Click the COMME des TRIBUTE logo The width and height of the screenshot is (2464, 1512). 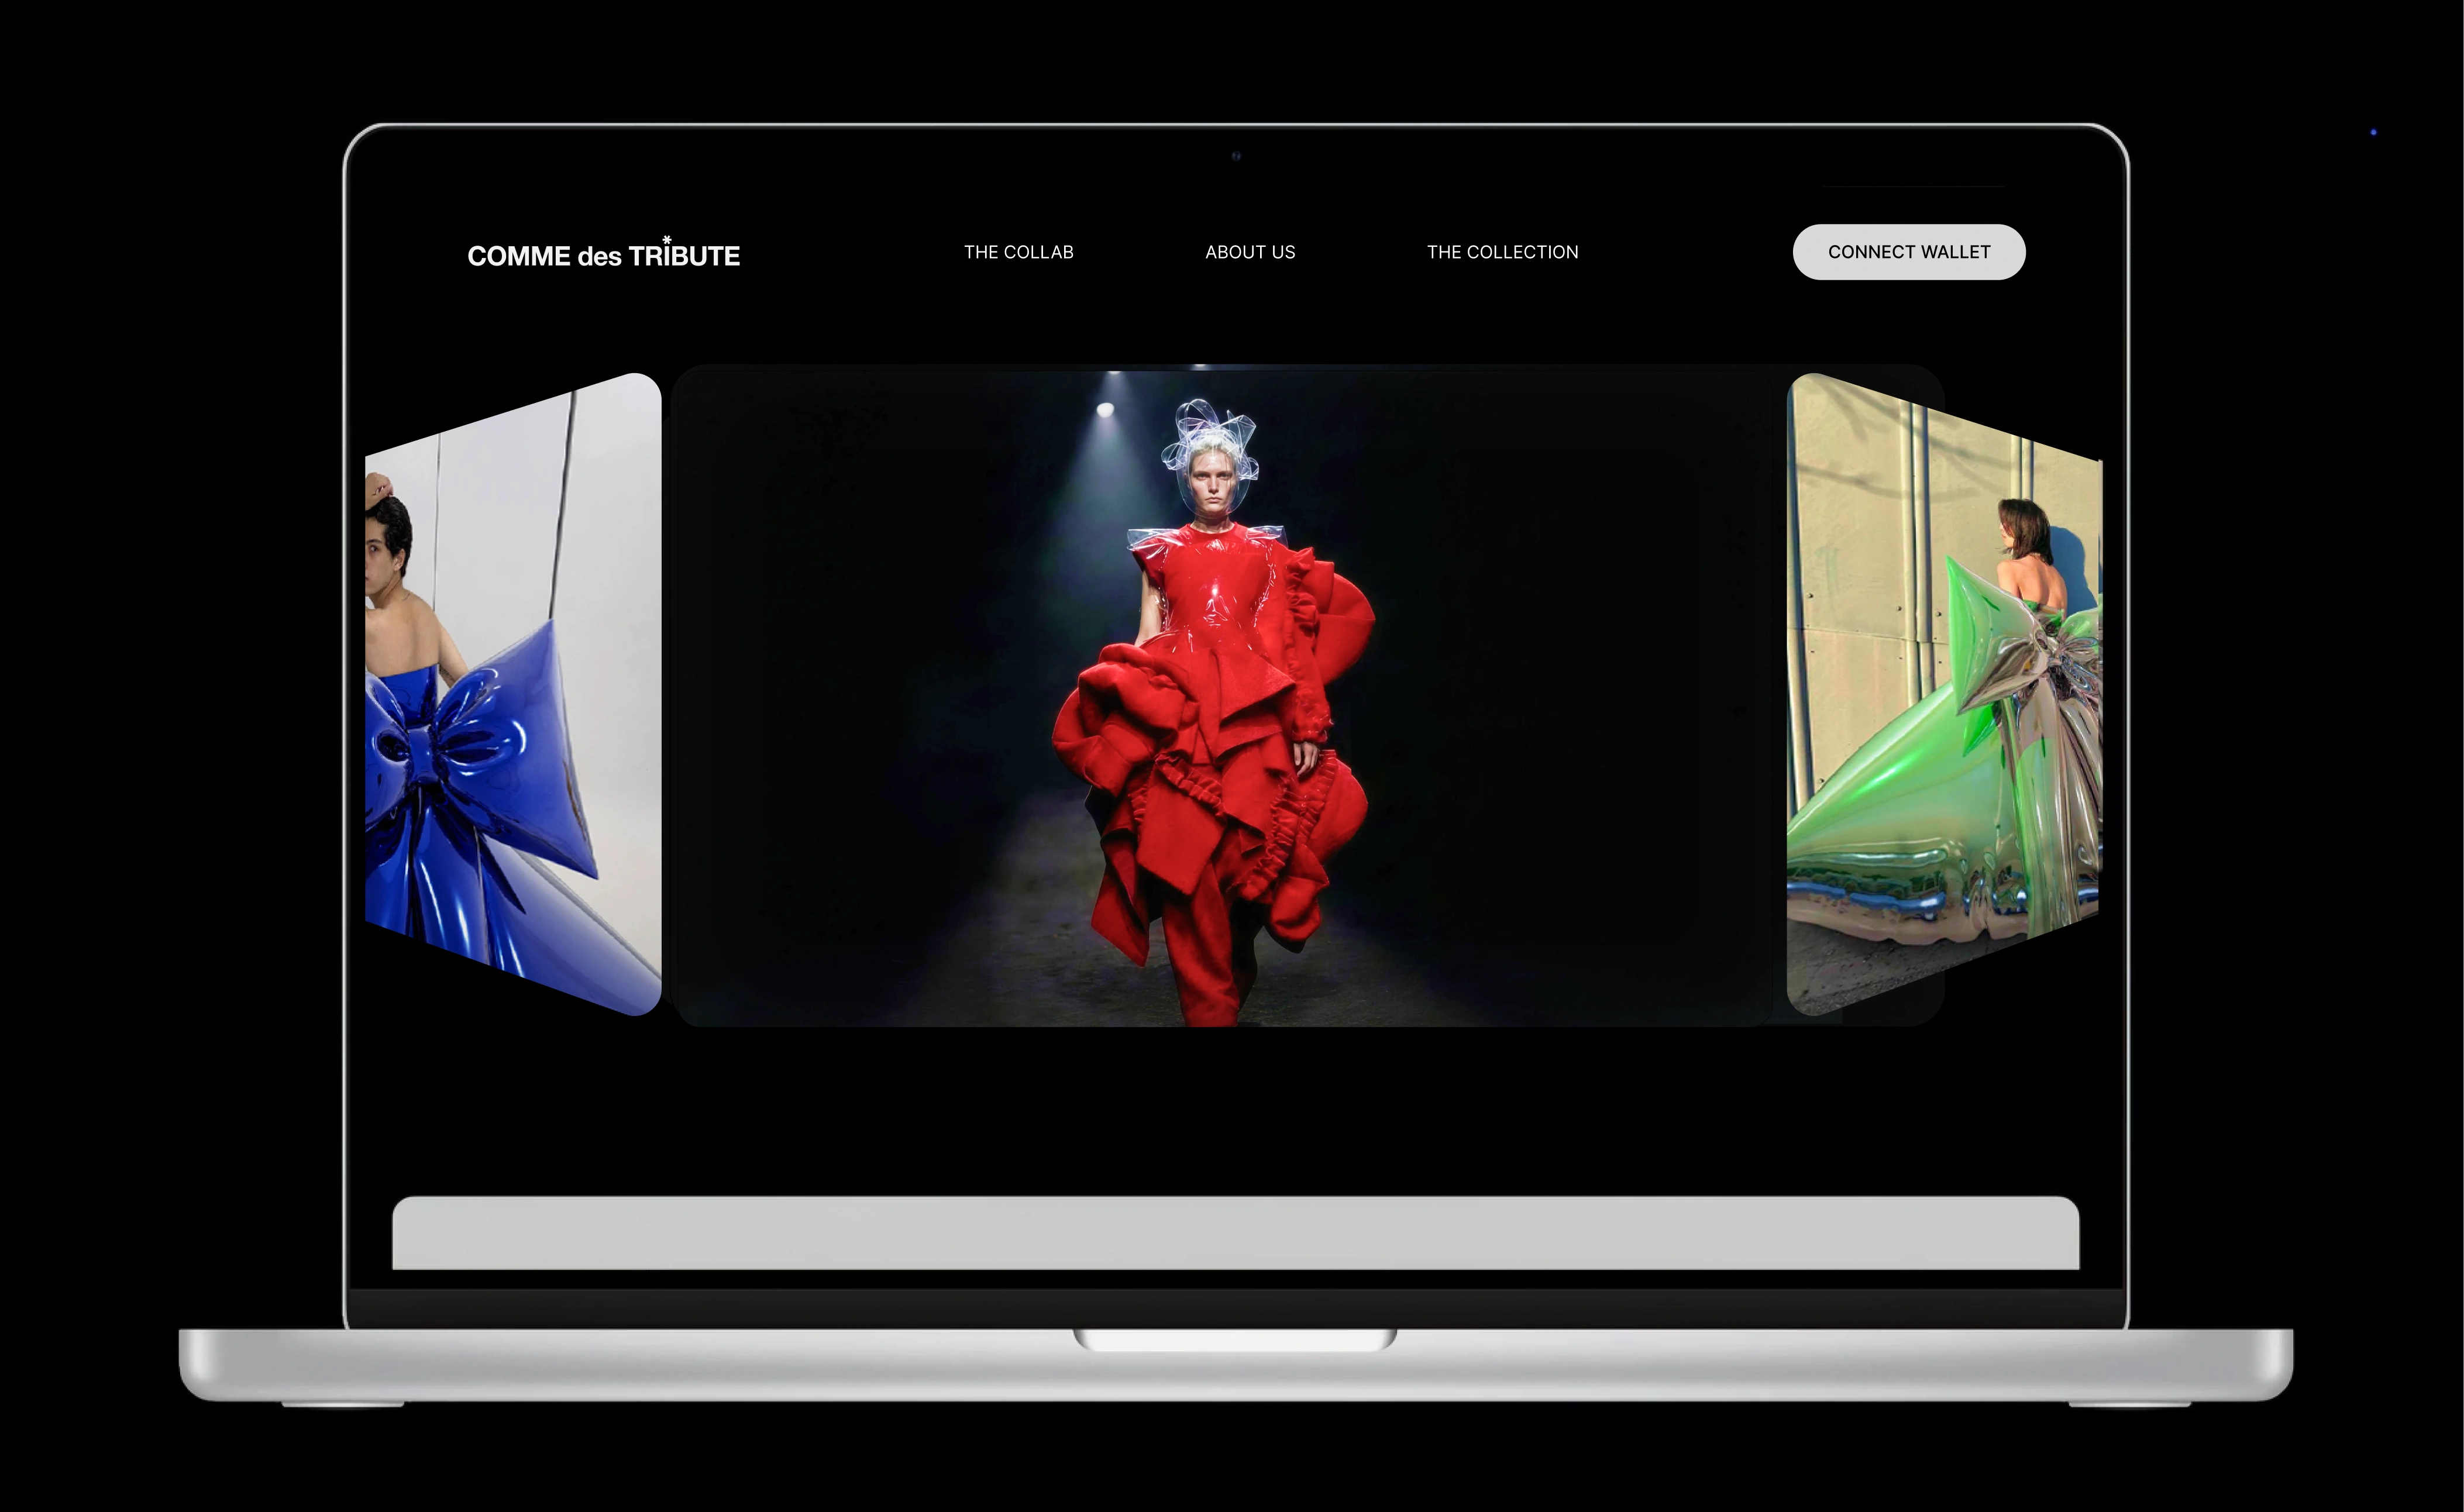point(603,254)
